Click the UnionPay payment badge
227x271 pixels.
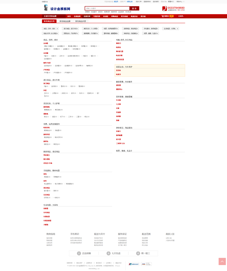[134, 264]
